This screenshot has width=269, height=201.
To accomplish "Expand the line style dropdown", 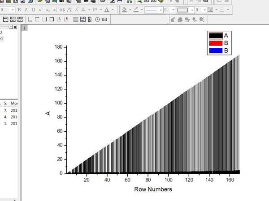I will [161, 10].
